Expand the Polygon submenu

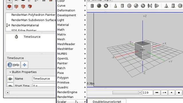point(71,78)
